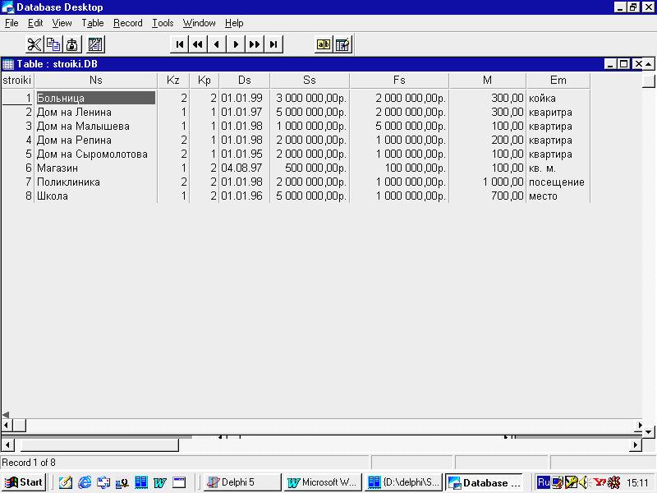Image resolution: width=657 pixels, height=493 pixels.
Task: Open the View menu
Action: (x=62, y=23)
